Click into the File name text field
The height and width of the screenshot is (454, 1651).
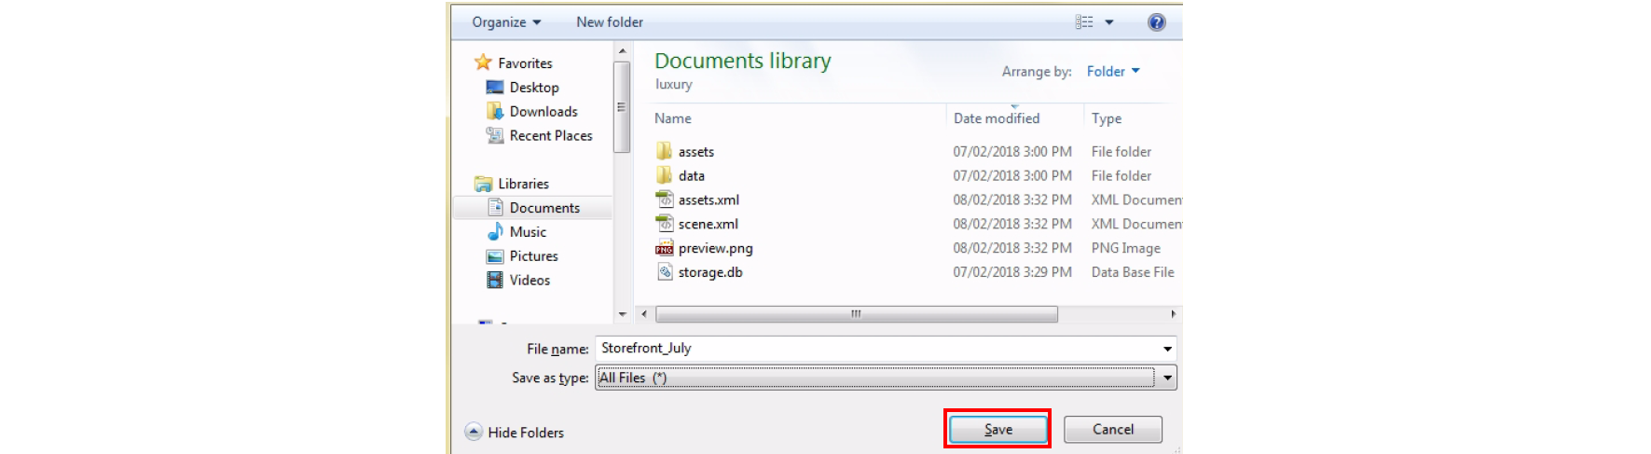[876, 349]
